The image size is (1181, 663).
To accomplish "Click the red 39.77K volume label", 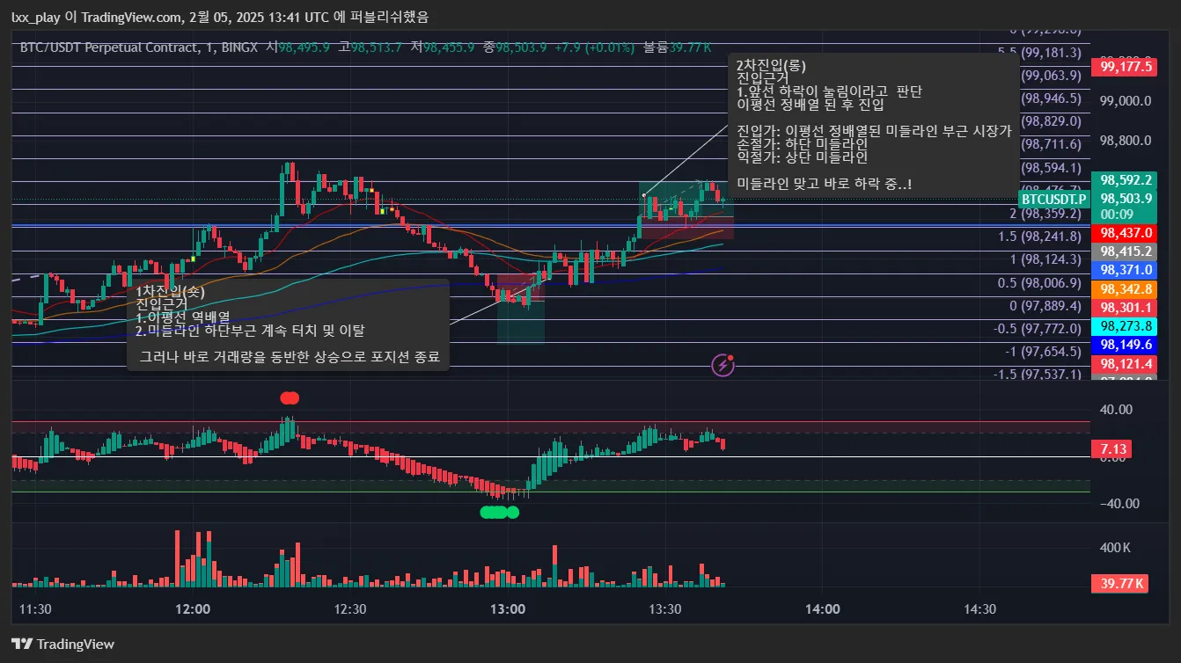I will point(1119,583).
